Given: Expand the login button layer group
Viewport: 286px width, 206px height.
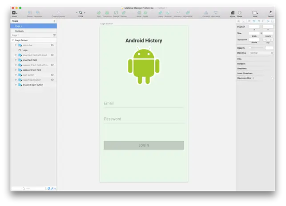Looking at the screenshot, I should [16, 75].
